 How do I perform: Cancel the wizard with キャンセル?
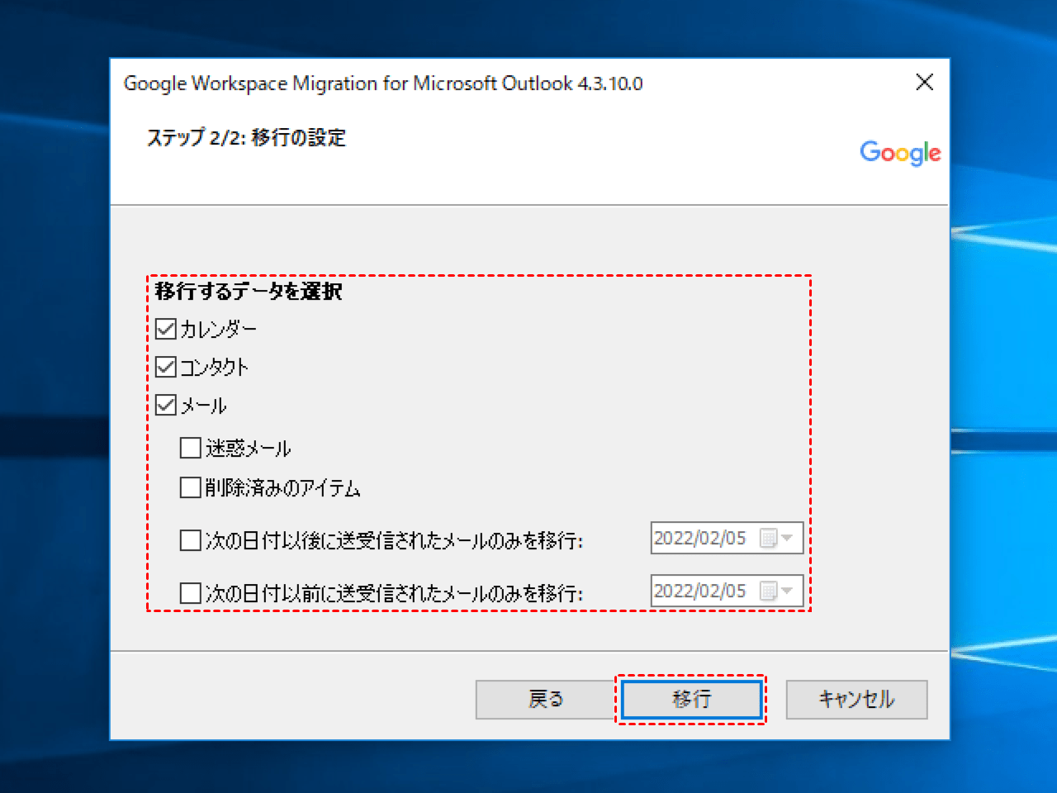[x=856, y=700]
